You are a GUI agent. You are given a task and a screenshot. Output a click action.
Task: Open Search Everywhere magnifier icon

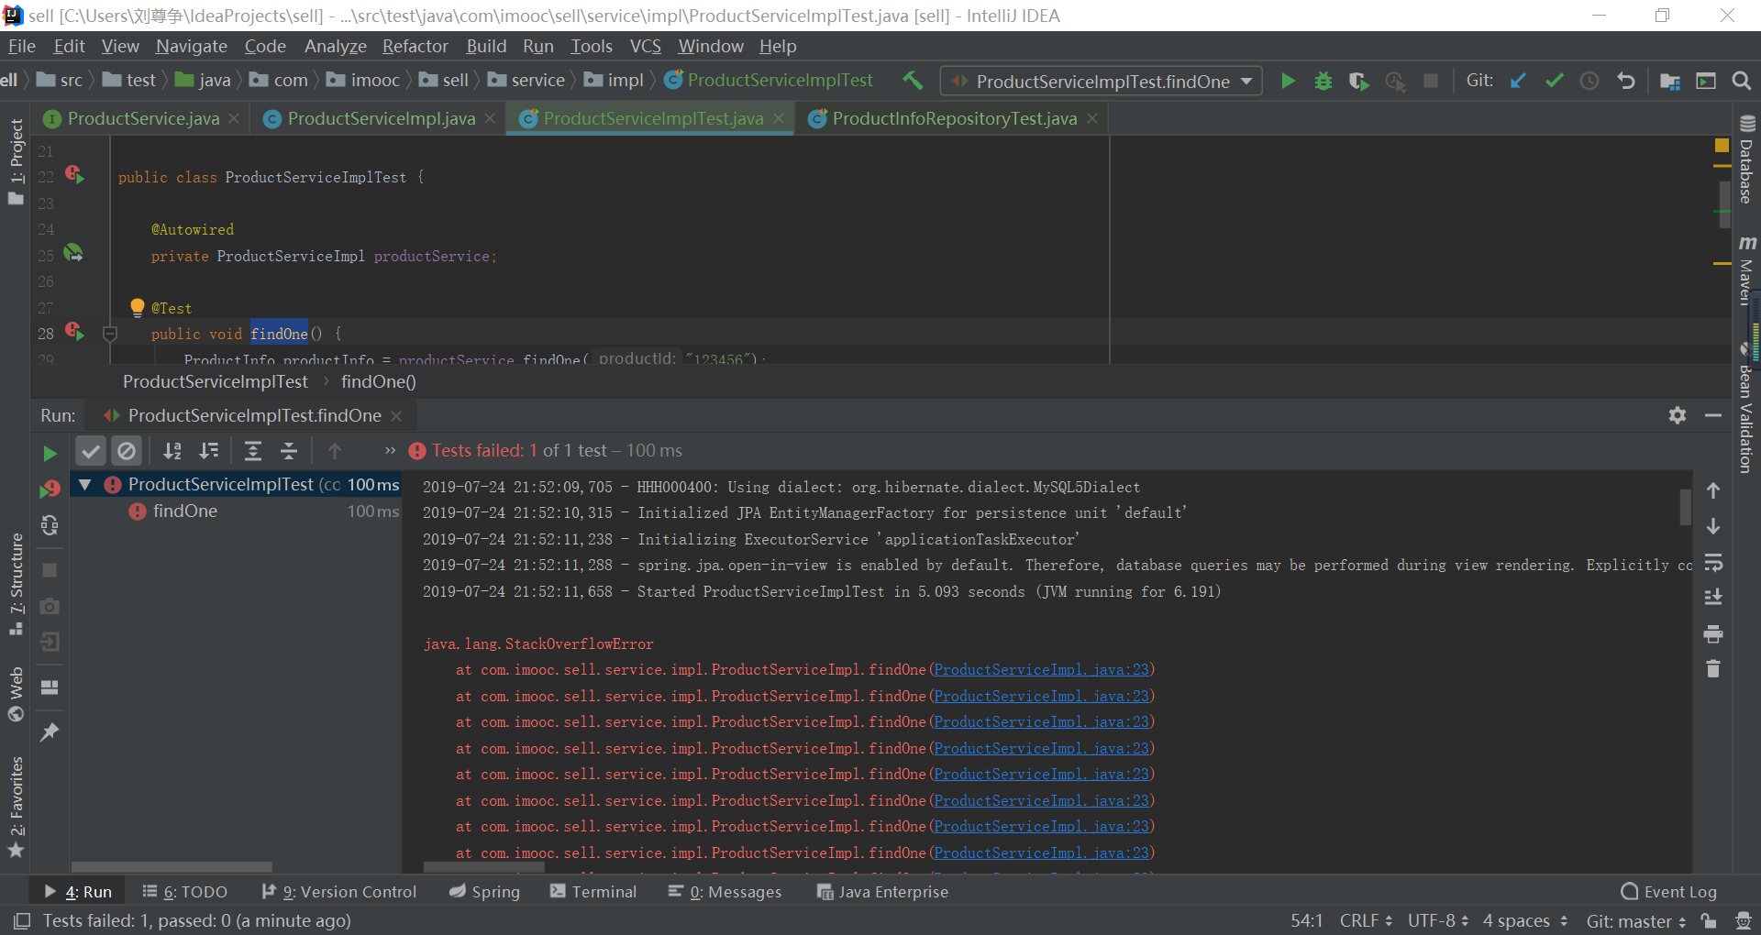tap(1741, 82)
